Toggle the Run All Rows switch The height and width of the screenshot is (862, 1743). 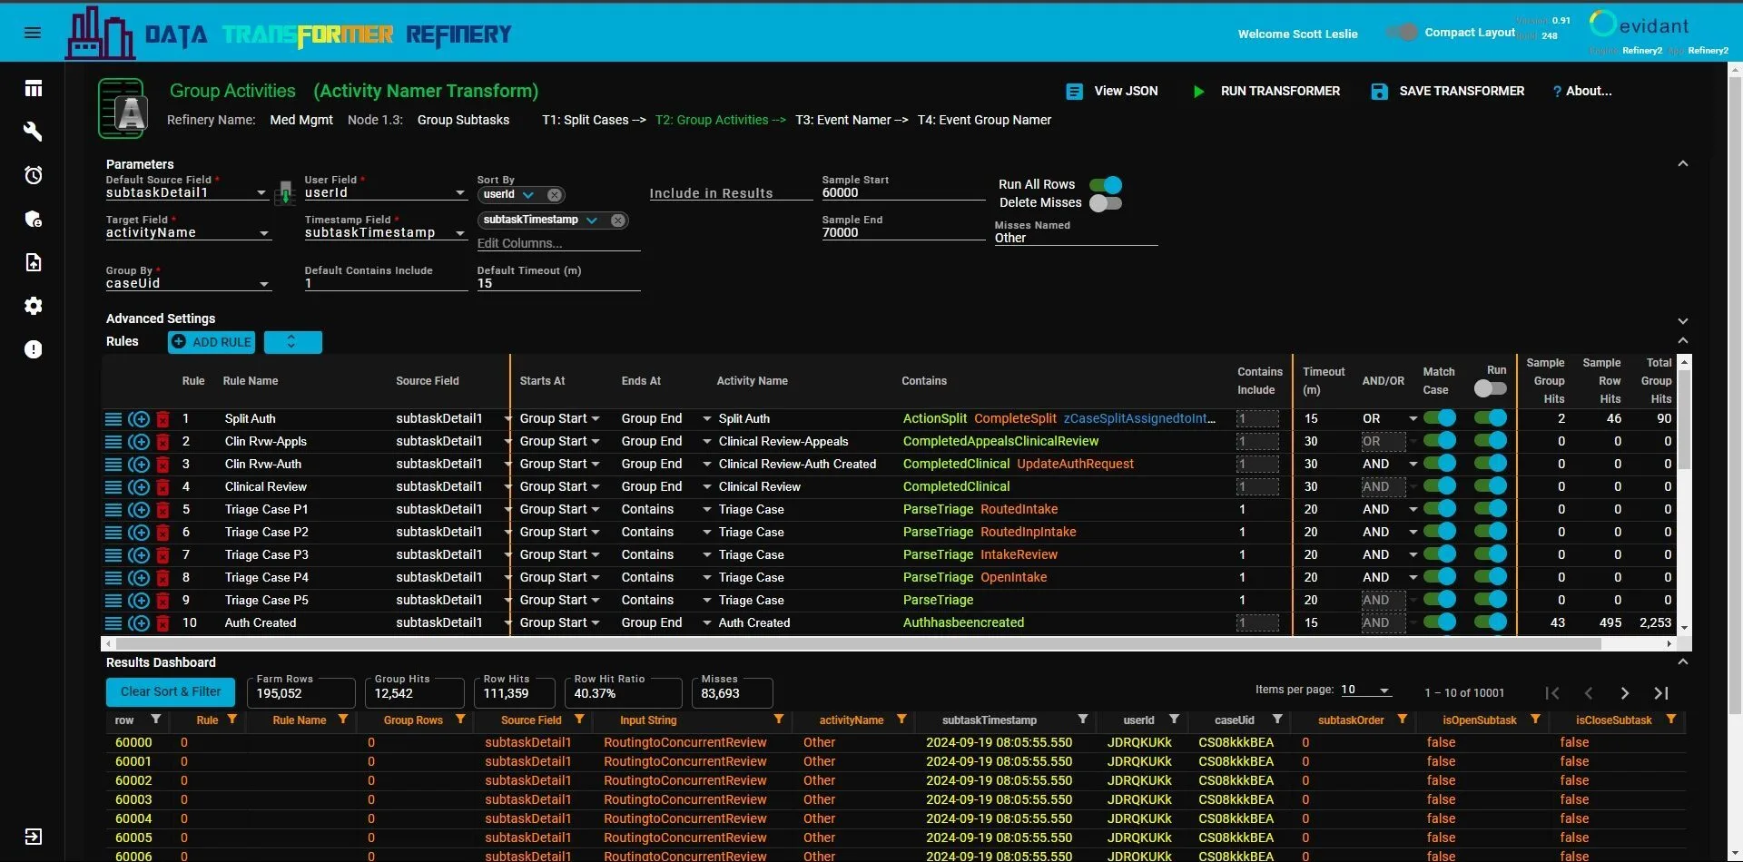pyautogui.click(x=1106, y=184)
